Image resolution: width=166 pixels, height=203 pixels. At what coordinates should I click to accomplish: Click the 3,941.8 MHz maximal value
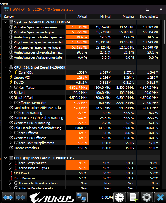tap(125, 103)
